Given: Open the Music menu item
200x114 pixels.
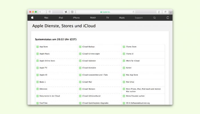Looking at the screenshot, I should click(122, 18).
